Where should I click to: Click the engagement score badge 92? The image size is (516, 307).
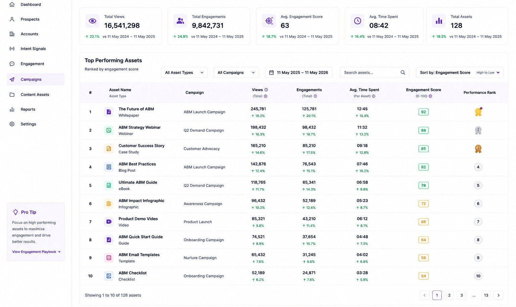tap(423, 112)
